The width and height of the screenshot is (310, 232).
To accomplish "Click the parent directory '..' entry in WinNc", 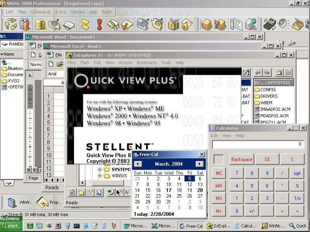I will [x=6, y=63].
